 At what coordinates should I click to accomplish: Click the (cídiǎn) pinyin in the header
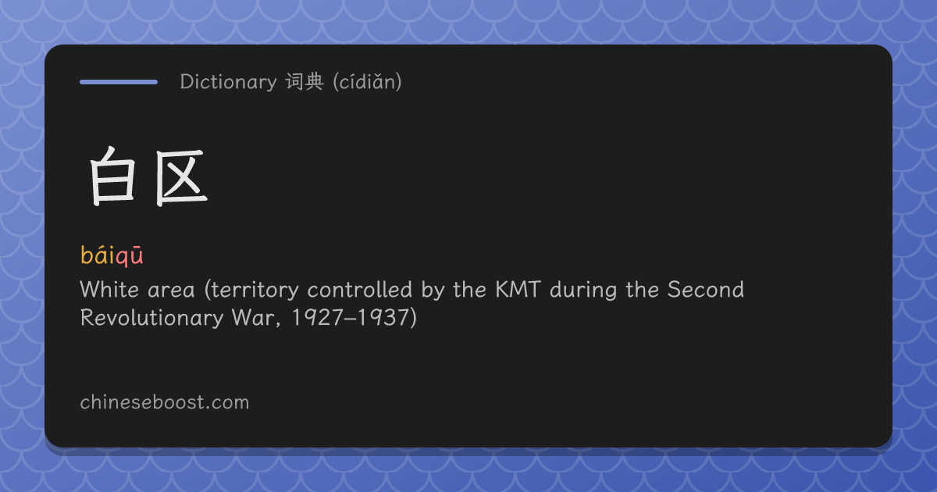pos(367,82)
